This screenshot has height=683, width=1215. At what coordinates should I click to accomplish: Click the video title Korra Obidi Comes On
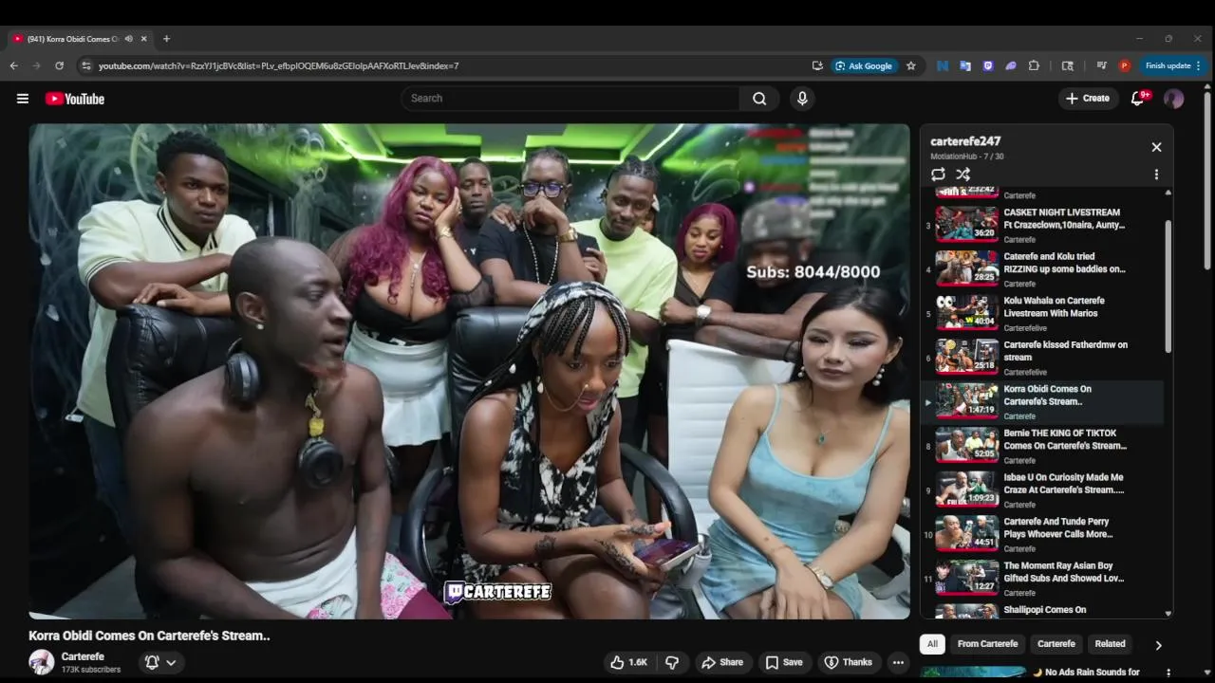coord(149,636)
